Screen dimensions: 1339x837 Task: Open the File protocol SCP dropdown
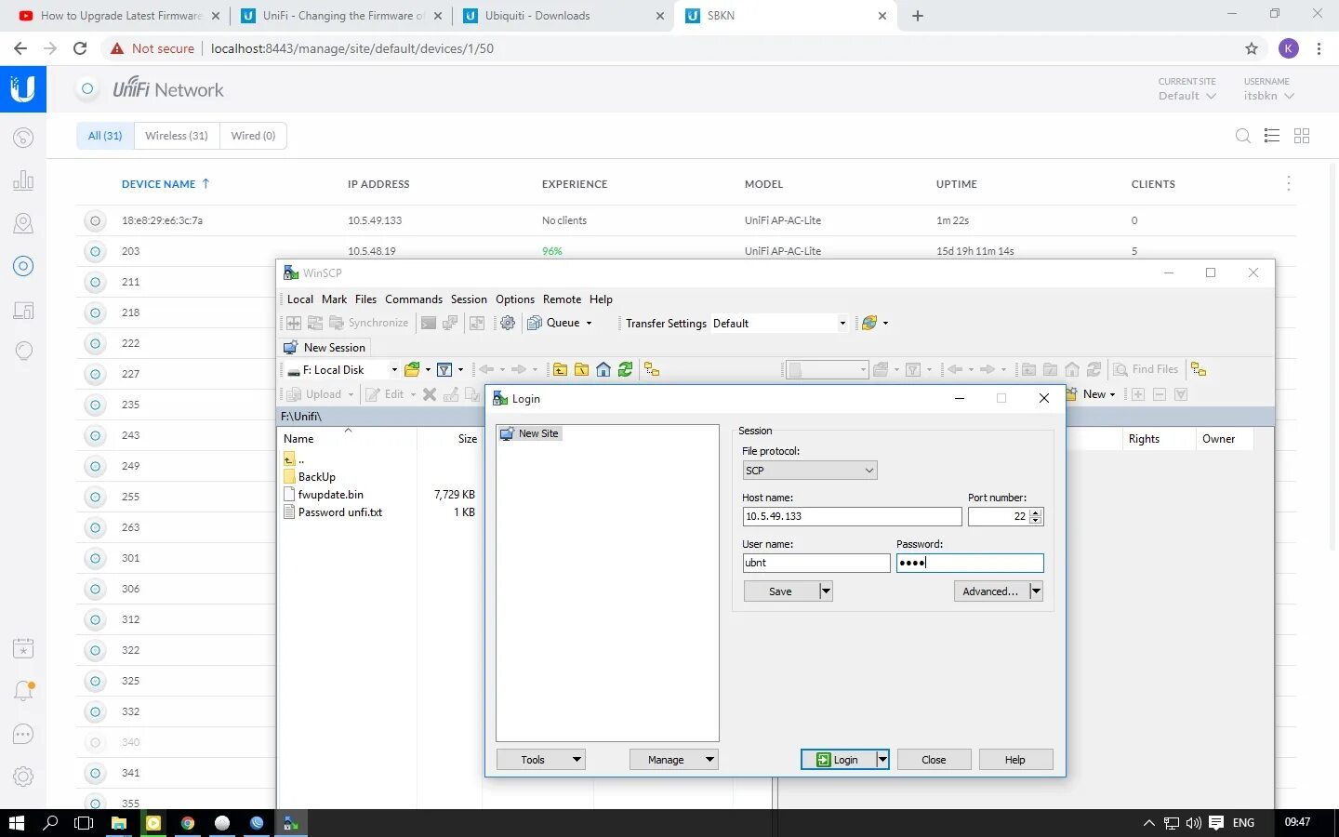tap(809, 471)
